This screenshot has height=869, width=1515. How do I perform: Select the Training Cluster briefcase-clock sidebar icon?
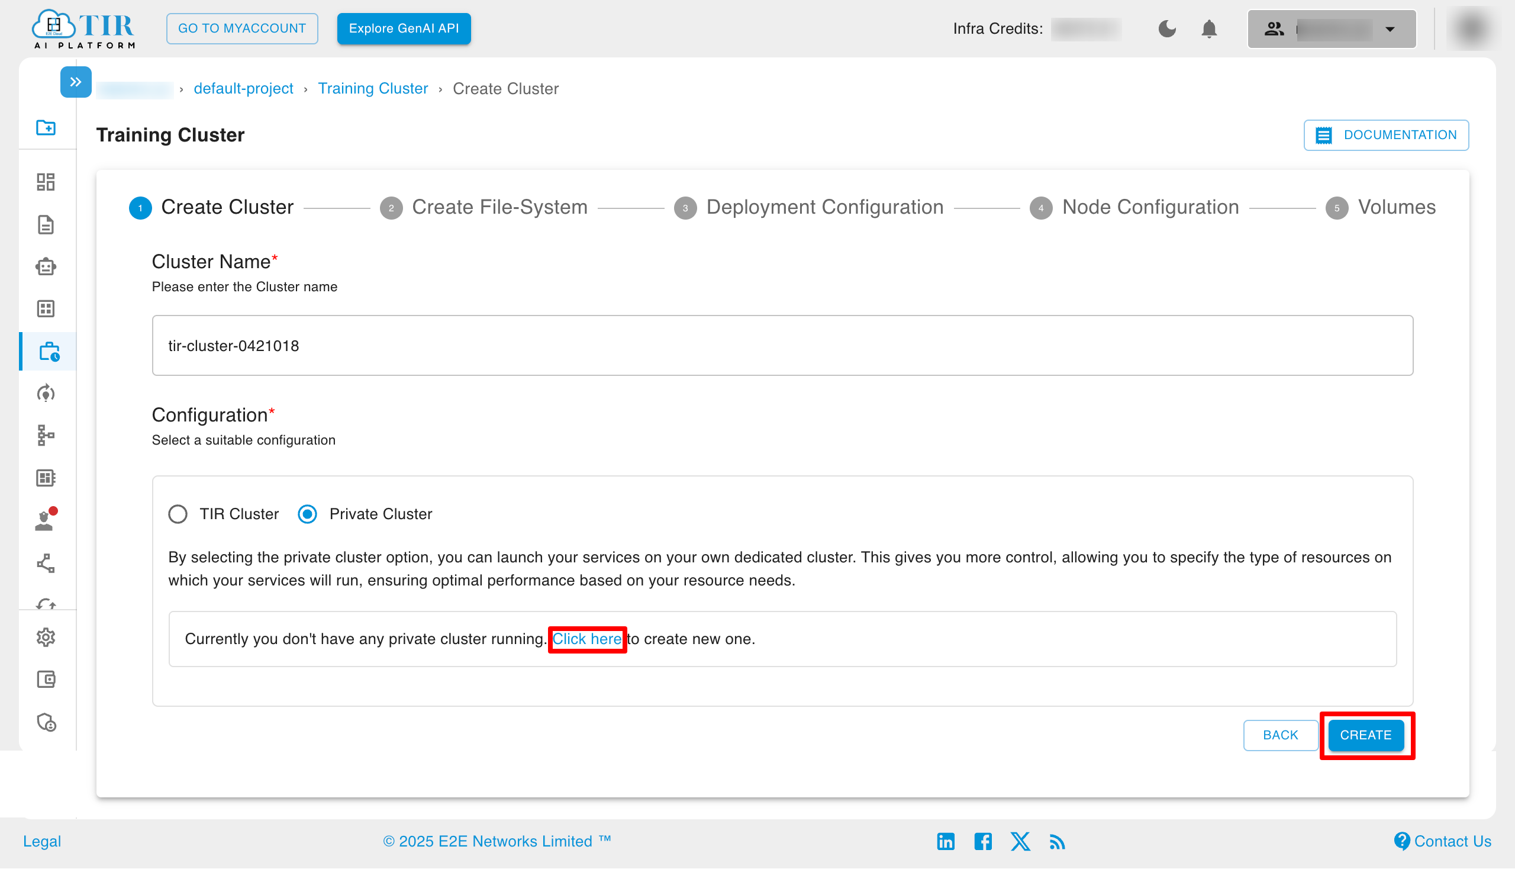49,352
